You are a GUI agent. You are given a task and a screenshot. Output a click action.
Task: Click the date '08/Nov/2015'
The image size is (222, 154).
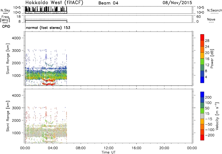coord(177,3)
